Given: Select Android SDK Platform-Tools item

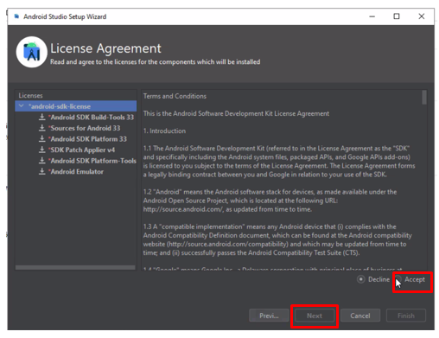Looking at the screenshot, I should (x=92, y=161).
